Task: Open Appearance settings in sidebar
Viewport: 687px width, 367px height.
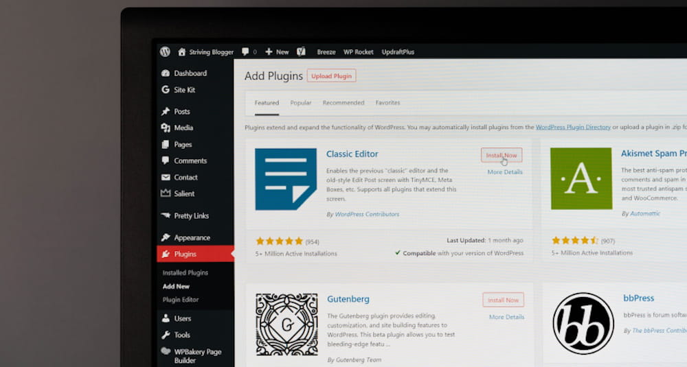Action: [192, 237]
